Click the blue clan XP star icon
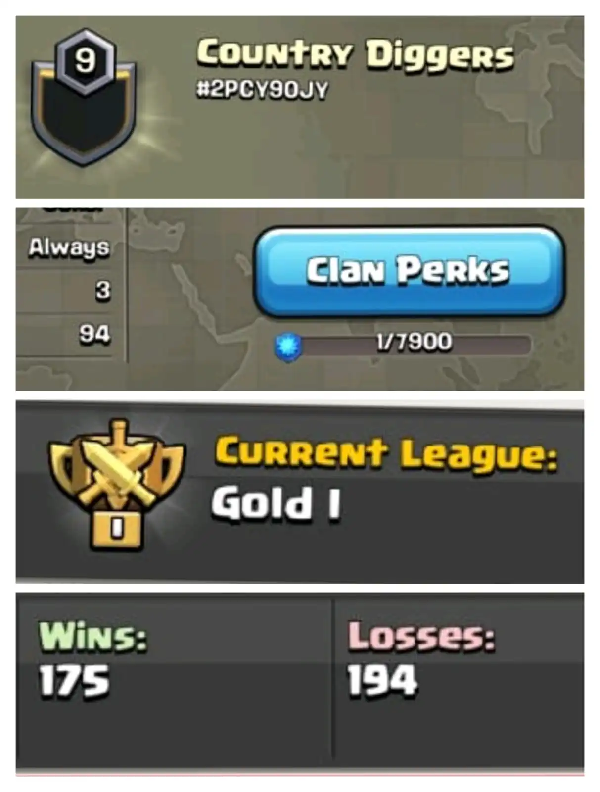This screenshot has height=792, width=600. [288, 346]
